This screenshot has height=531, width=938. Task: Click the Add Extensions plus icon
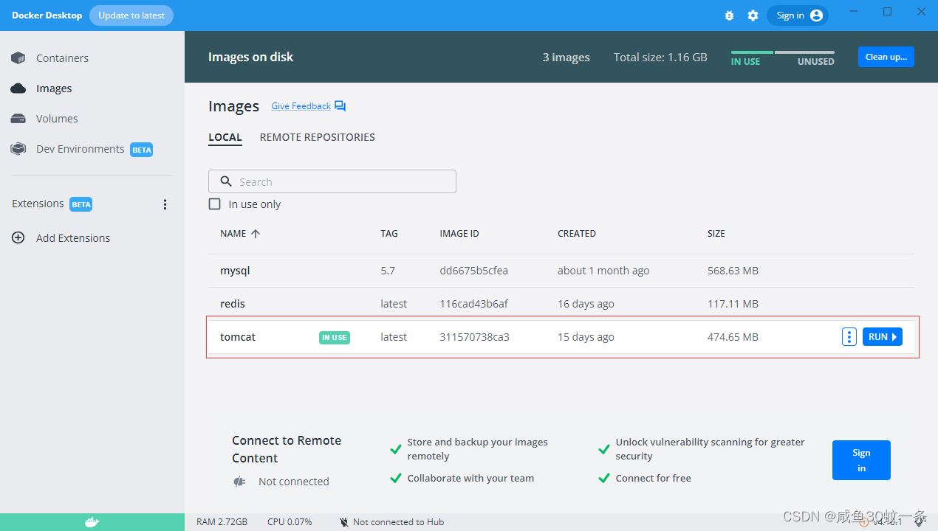[18, 237]
